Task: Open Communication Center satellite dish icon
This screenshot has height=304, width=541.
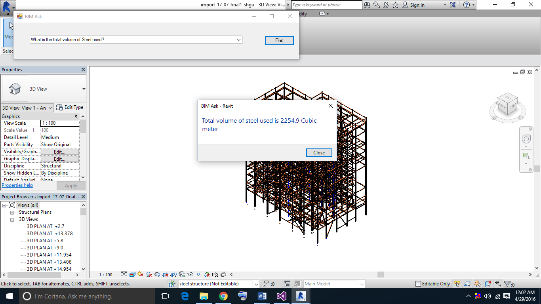Action: [x=386, y=5]
